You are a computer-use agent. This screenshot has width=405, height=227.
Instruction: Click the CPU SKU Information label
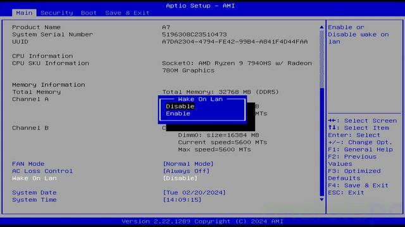click(x=51, y=63)
